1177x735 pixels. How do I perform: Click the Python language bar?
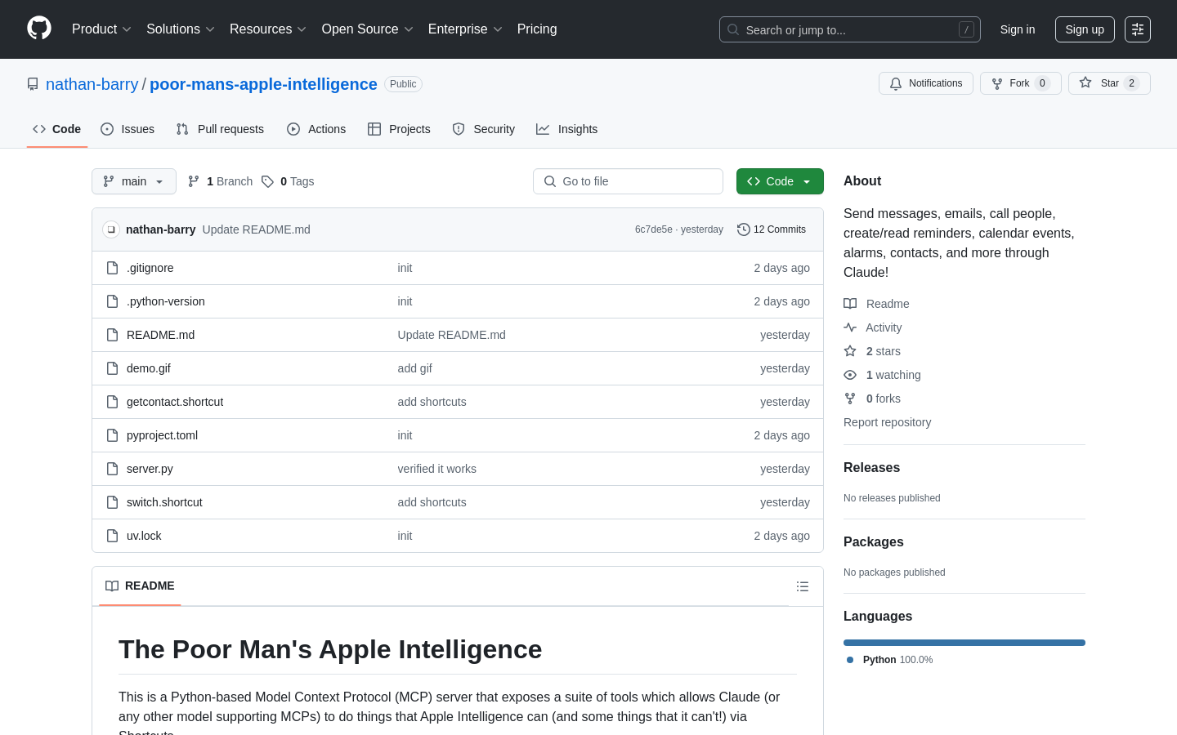964,643
